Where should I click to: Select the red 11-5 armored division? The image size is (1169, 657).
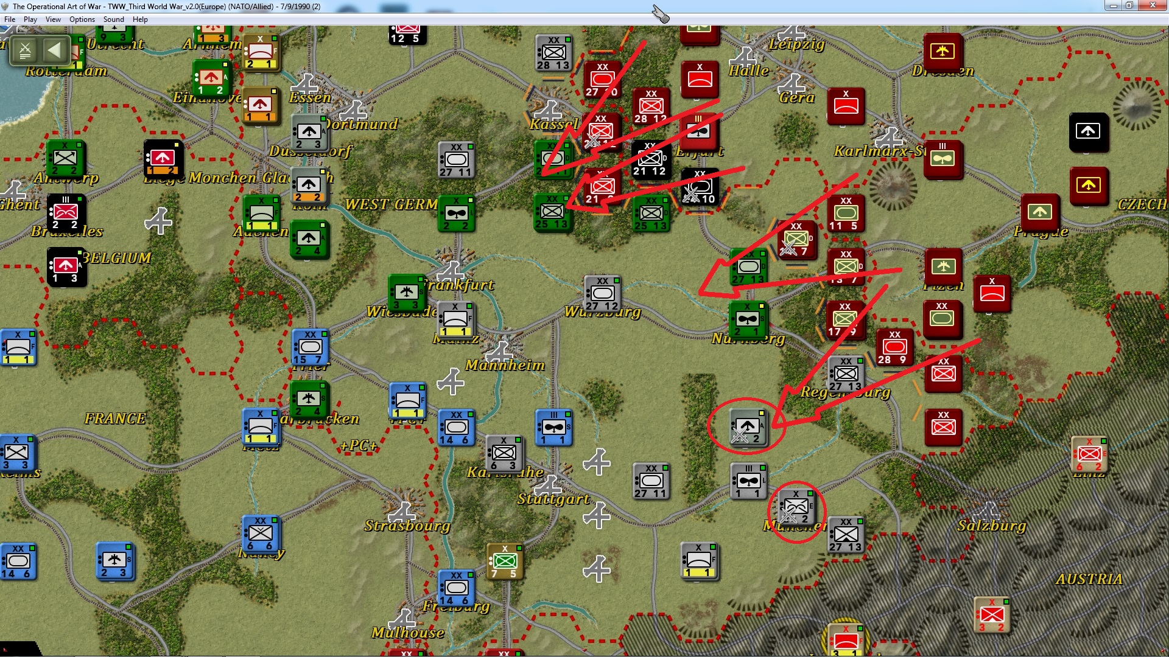(846, 214)
